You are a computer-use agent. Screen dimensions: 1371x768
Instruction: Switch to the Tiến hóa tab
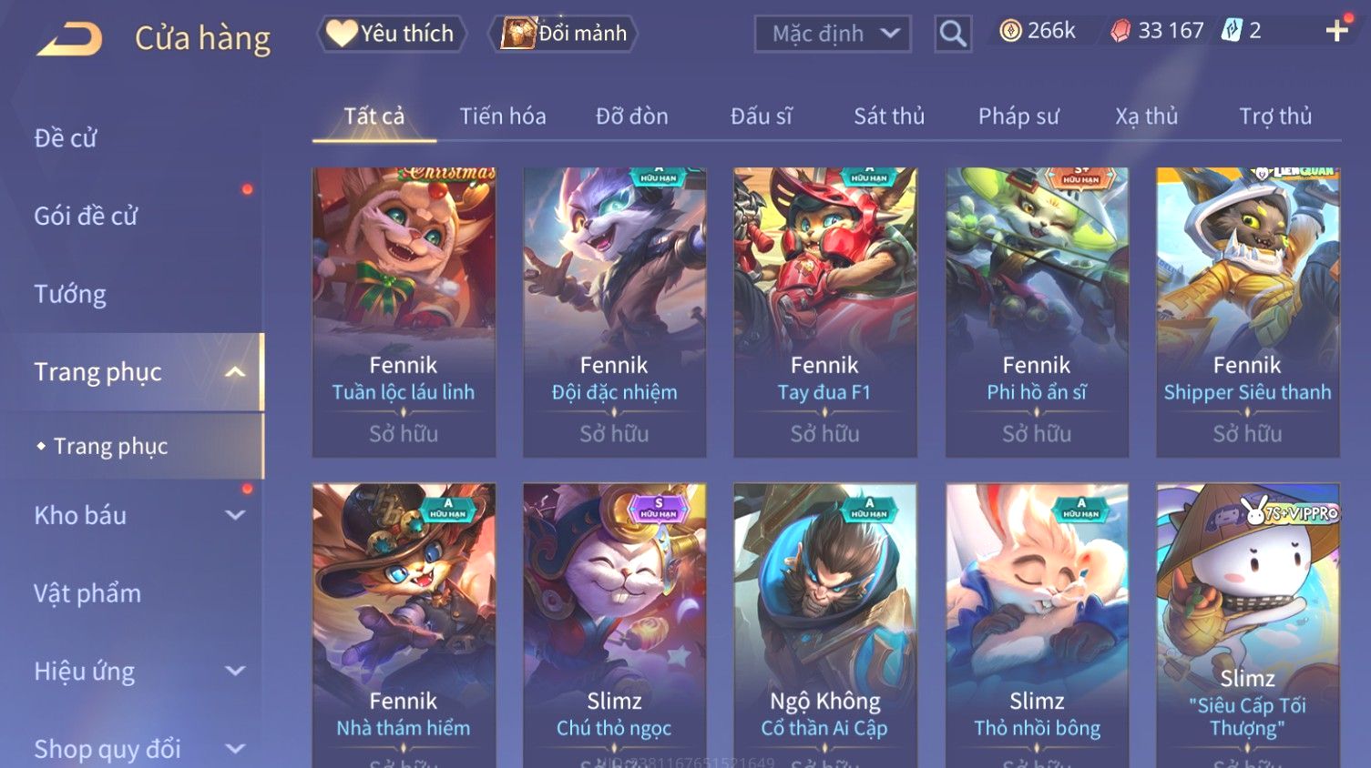point(503,116)
